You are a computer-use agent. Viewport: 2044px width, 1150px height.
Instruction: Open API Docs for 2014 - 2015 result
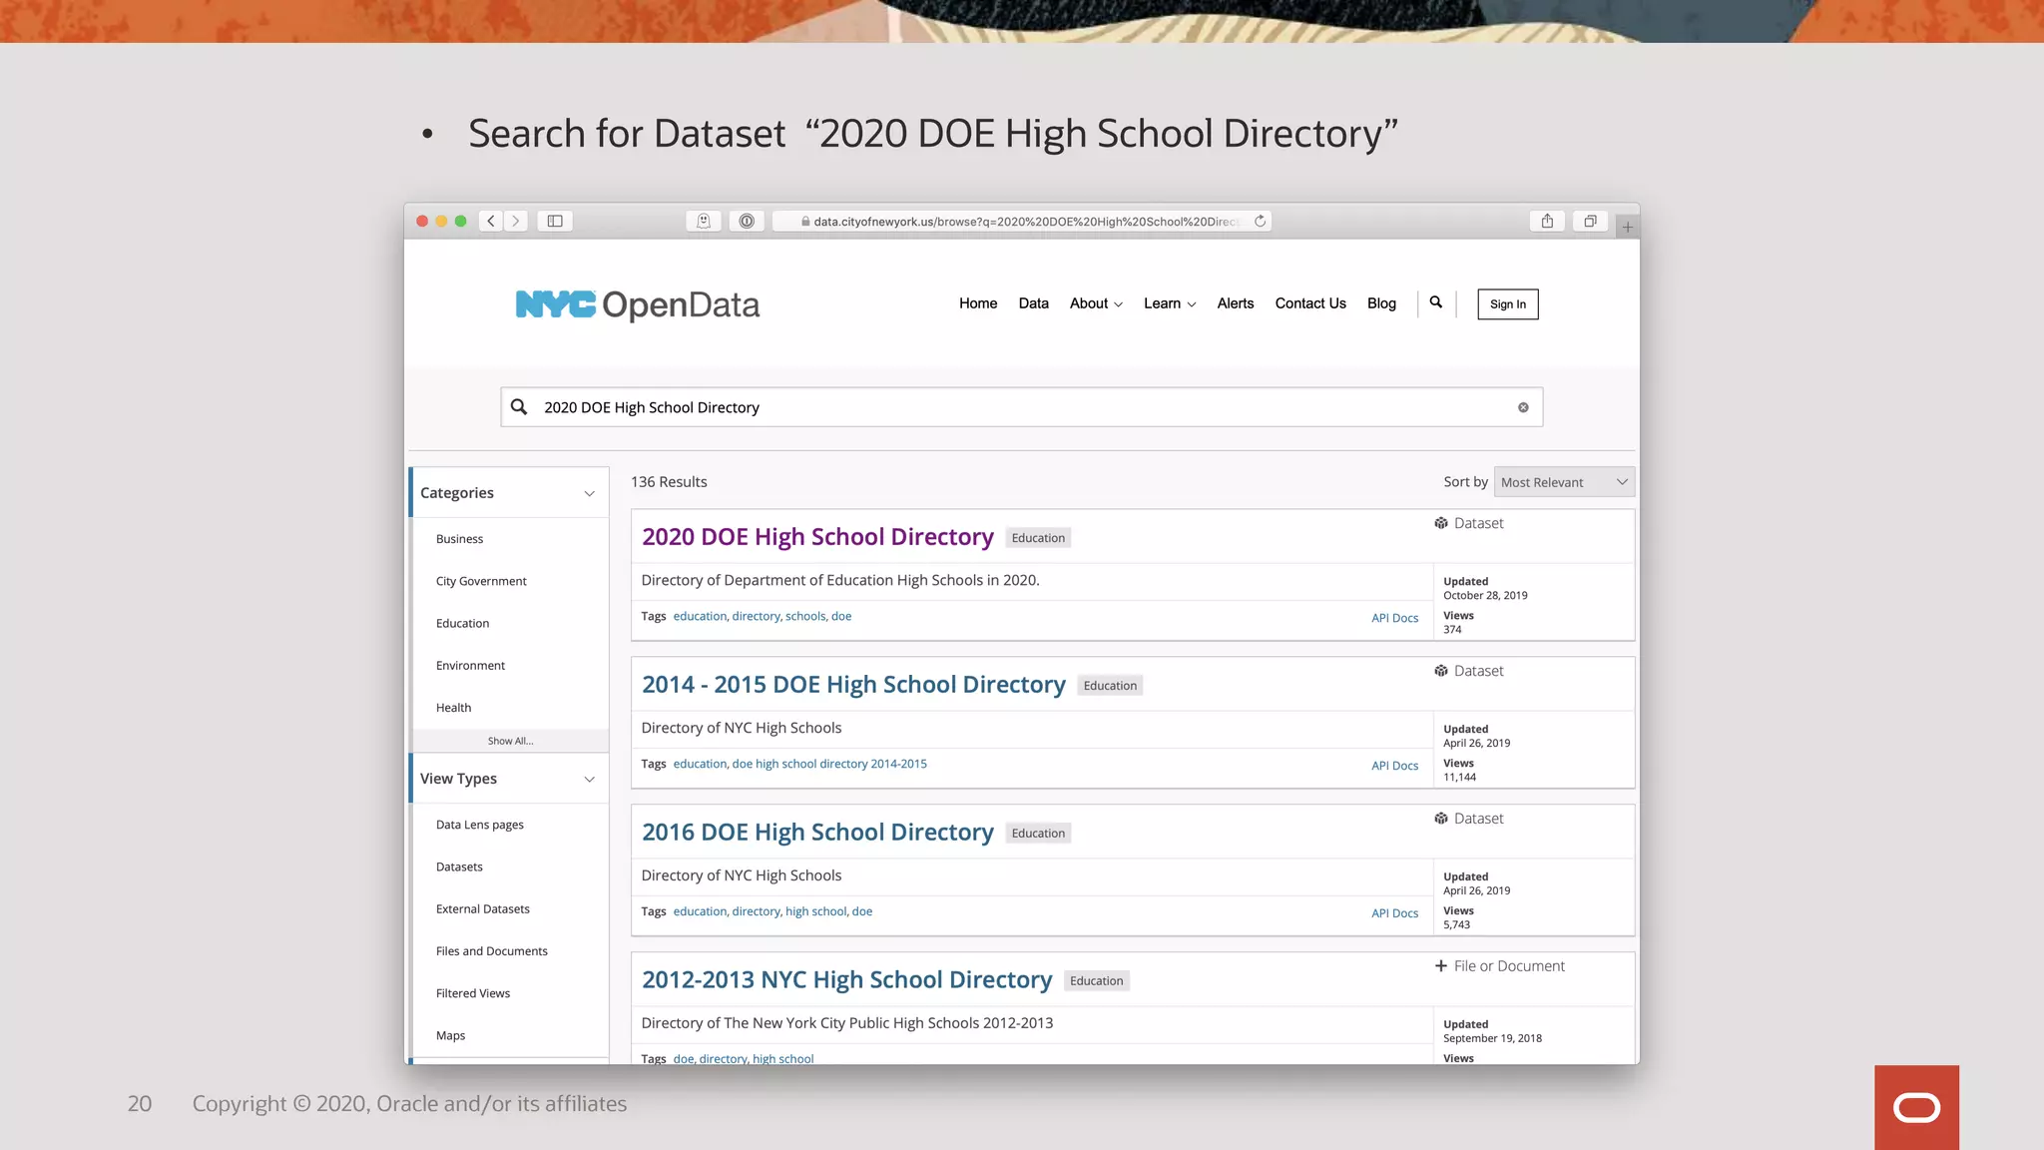tap(1394, 766)
